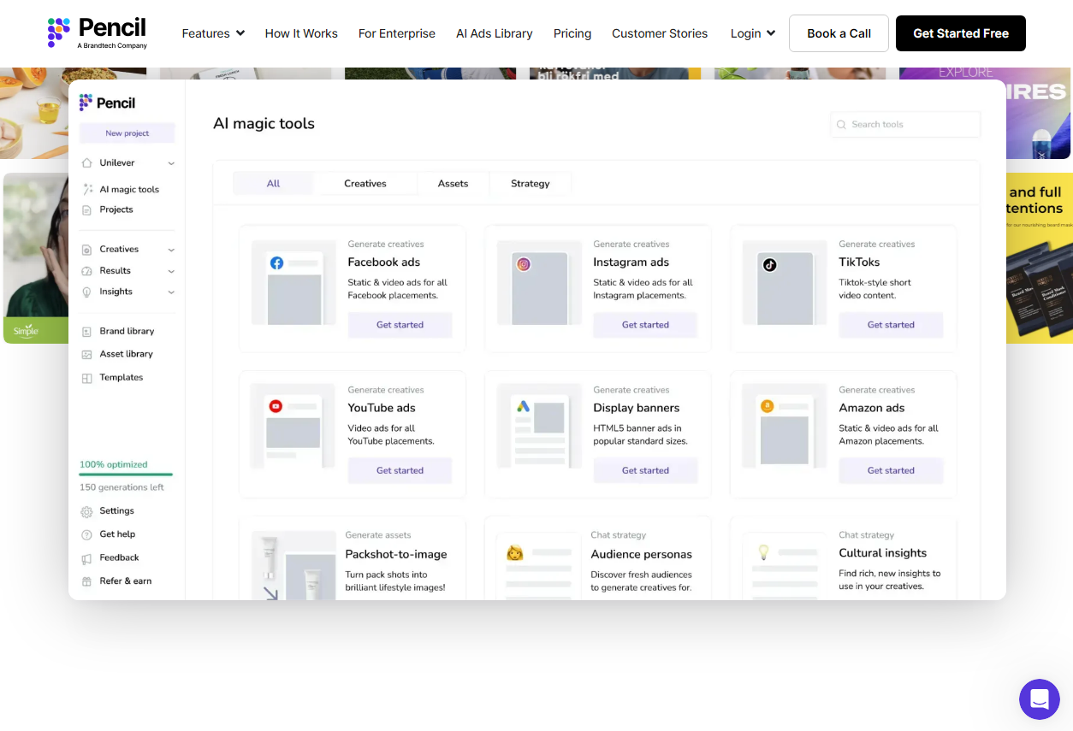Image resolution: width=1073 pixels, height=731 pixels.
Task: Switch to the Strategy tab
Action: pos(531,184)
